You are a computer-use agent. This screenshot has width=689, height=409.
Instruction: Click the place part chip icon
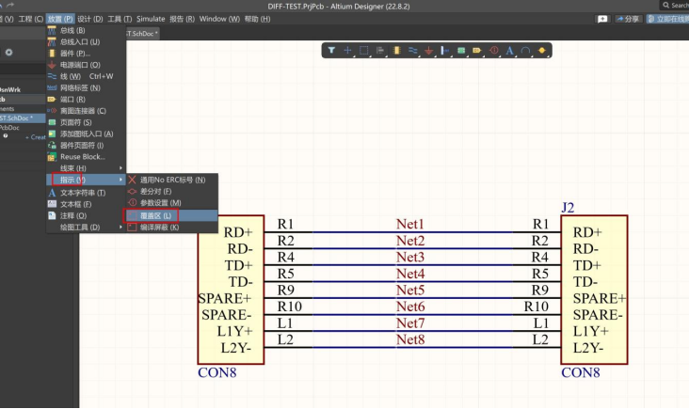point(397,51)
